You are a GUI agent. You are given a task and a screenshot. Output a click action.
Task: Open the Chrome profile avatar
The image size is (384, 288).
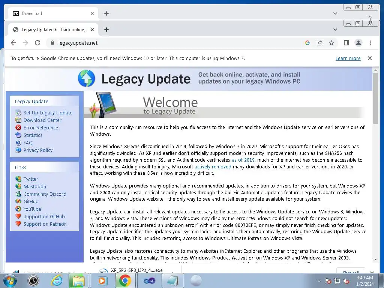(x=358, y=43)
